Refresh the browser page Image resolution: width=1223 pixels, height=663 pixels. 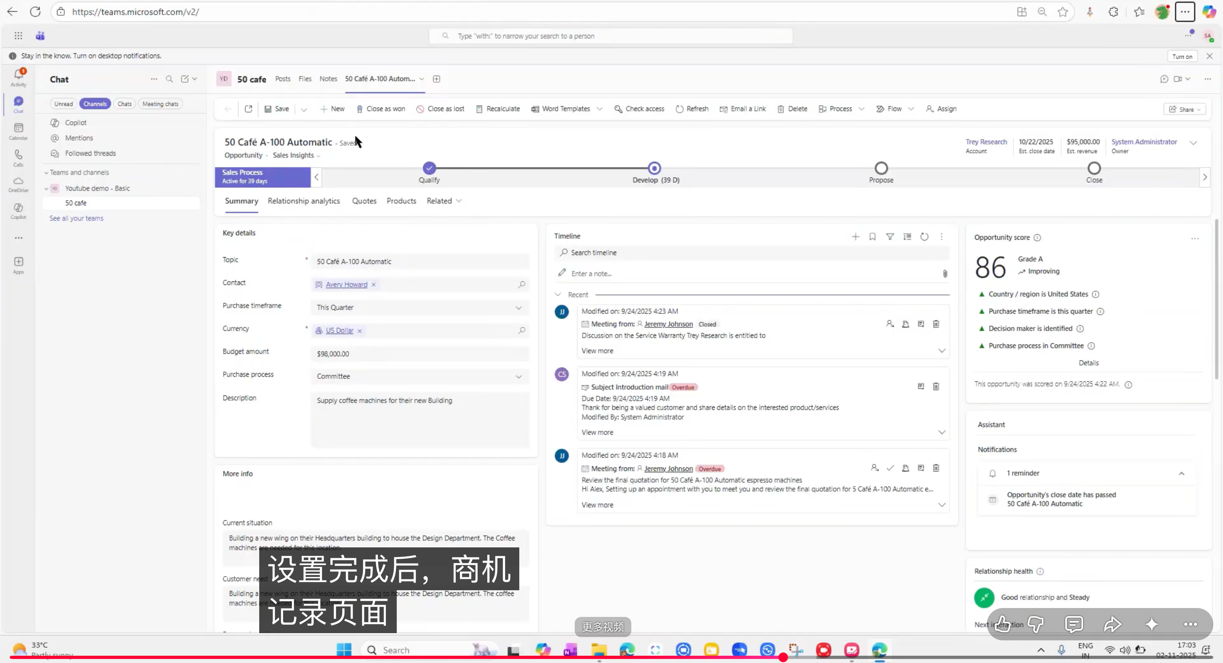[x=35, y=12]
